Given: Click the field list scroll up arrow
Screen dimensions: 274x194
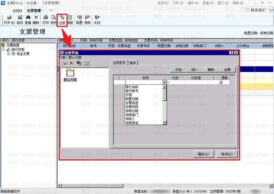Looking at the screenshot, I should pos(165,87).
